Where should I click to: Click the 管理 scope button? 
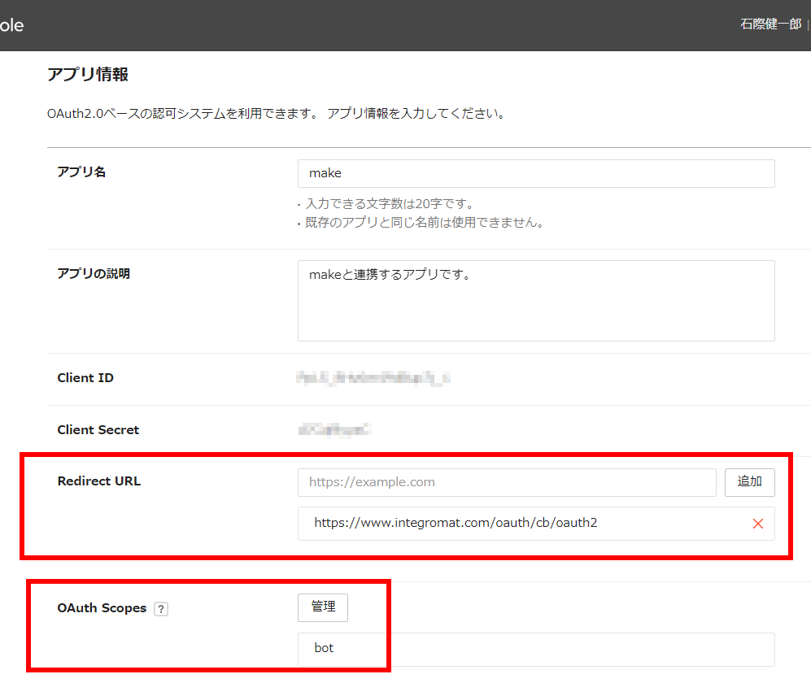coord(322,607)
